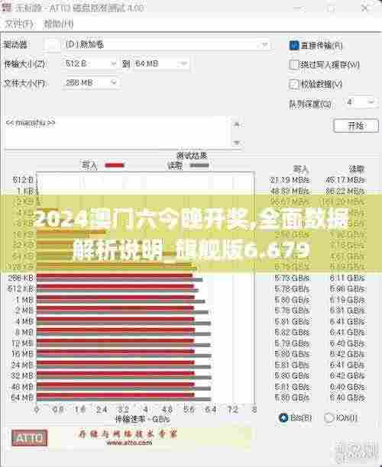Image resolution: width=382 pixels, height=467 pixels.
Task: Select the Bytes/s radio button
Action: [x=283, y=418]
